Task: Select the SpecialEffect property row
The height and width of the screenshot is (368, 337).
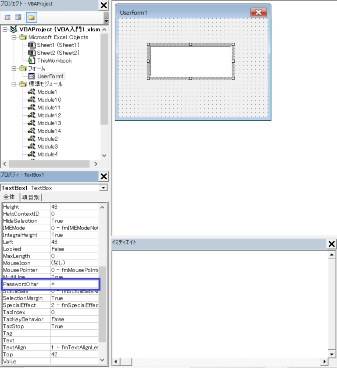Action: (50, 305)
